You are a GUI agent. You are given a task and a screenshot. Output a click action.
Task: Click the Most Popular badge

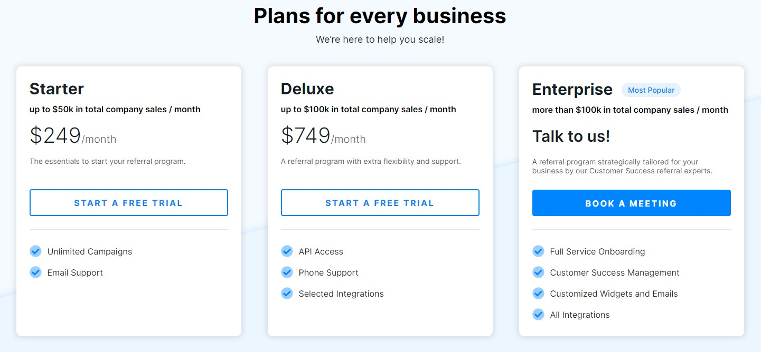point(651,90)
